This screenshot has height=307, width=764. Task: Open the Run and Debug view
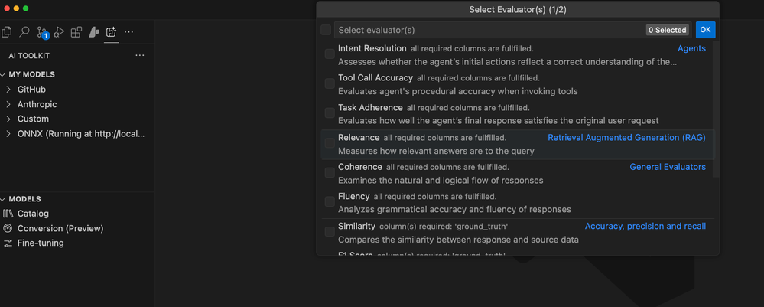point(59,32)
